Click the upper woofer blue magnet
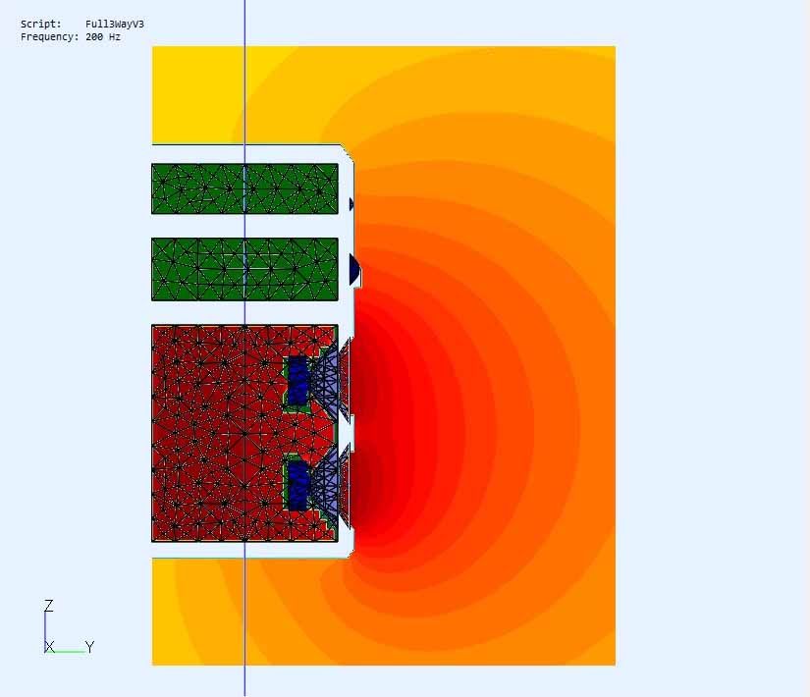Viewport: 810px width, 697px height. (297, 380)
